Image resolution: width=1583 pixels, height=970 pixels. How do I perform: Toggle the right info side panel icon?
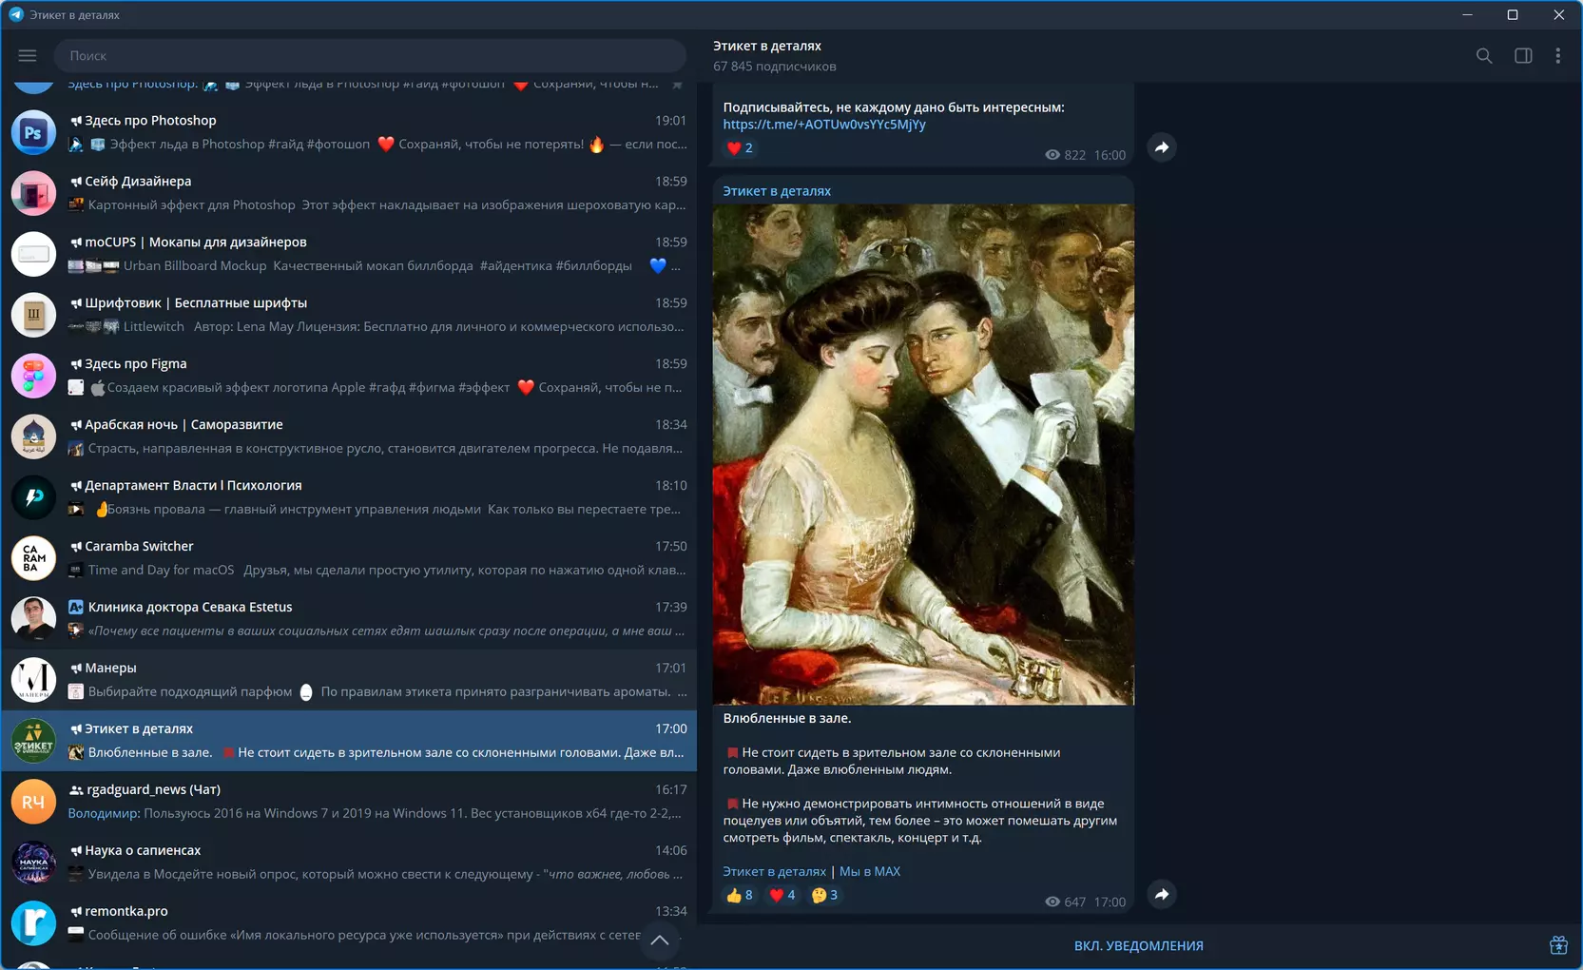(1523, 56)
